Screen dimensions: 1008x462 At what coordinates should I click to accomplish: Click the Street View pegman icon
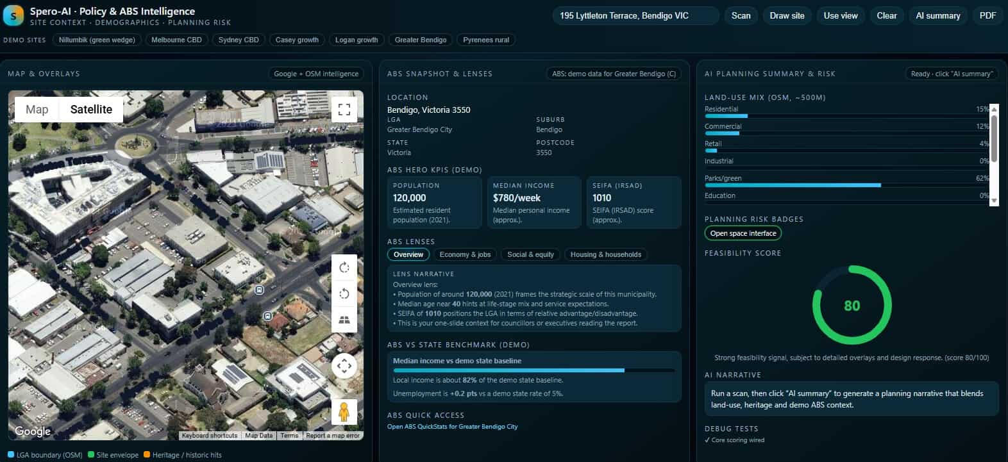[x=344, y=411]
